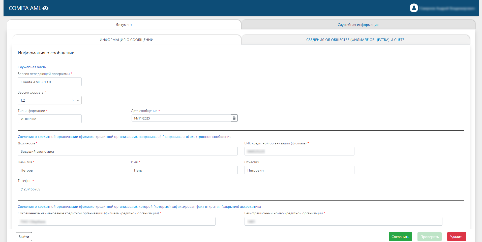Focus the Фамилия field containing Петров
The width and height of the screenshot is (482, 242).
(71, 170)
